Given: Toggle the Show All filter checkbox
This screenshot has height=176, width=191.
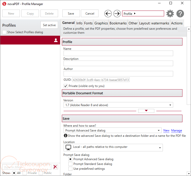Looking at the screenshot, I should coord(14,173).
